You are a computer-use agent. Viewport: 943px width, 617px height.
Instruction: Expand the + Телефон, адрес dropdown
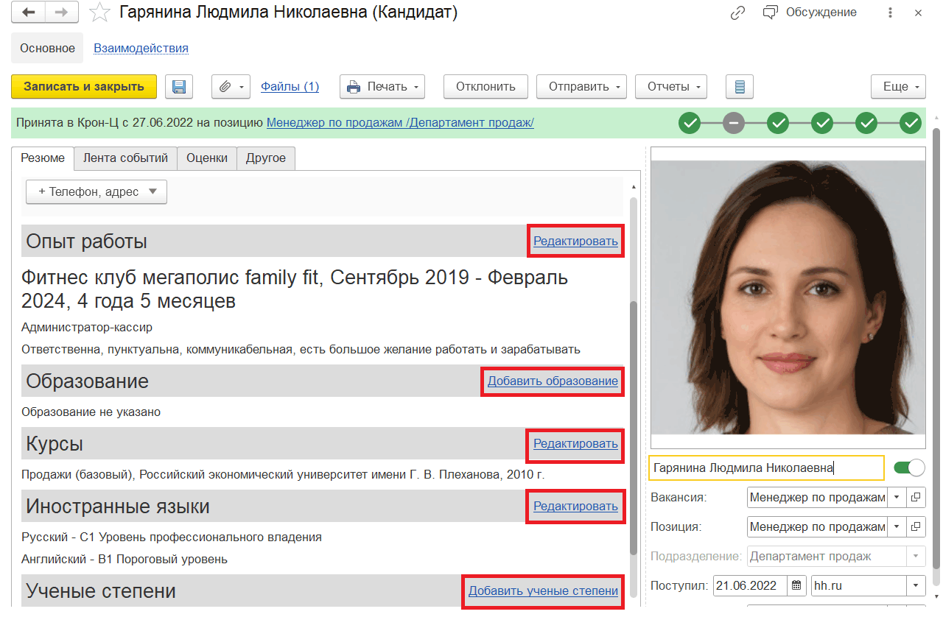tap(97, 192)
